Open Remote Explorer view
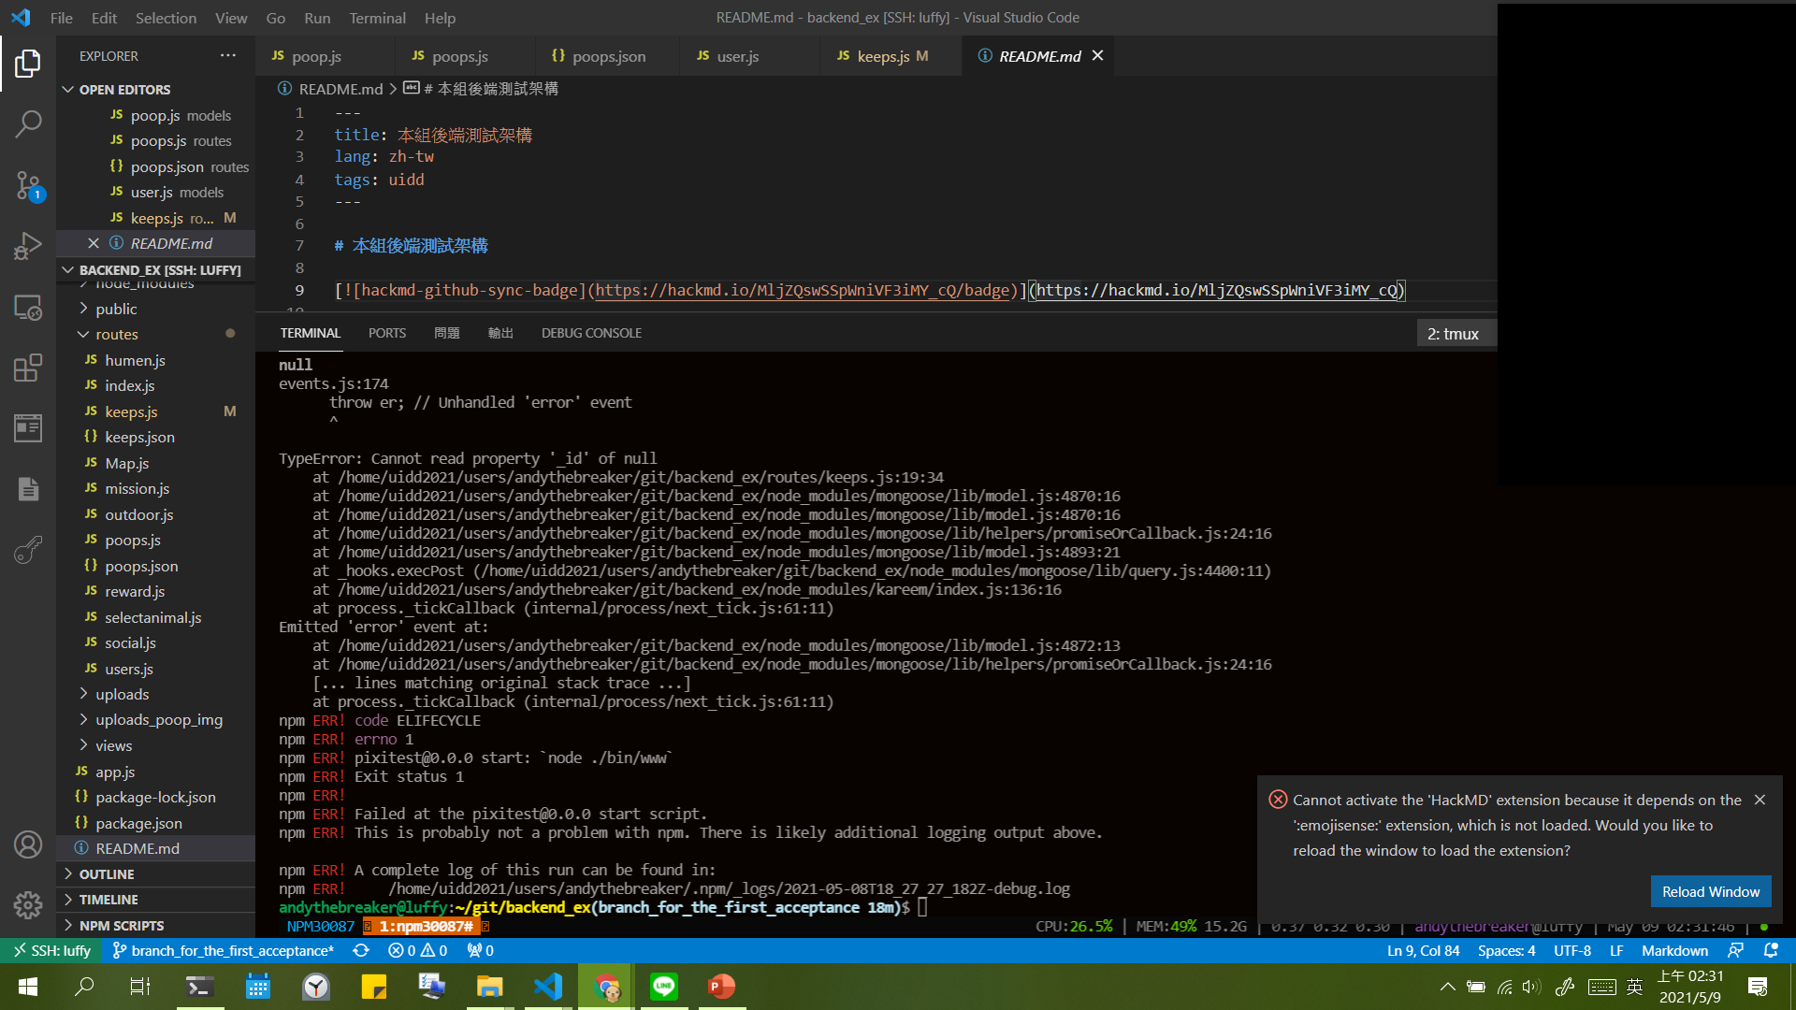 click(x=28, y=308)
